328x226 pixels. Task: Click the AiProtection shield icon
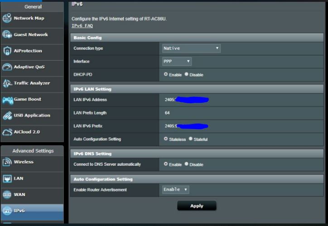coord(7,51)
